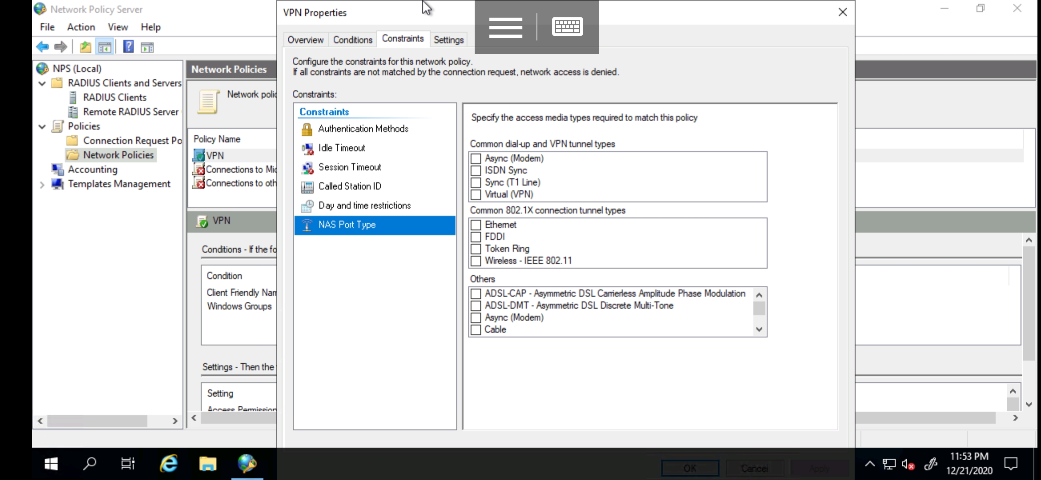Viewport: 1041px width, 480px height.
Task: Click console tree horizontal scrollbar right arrow
Action: click(x=175, y=421)
